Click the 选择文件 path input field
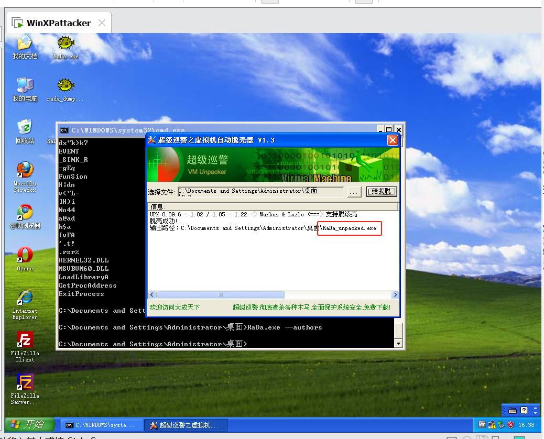This screenshot has height=439, width=544. [260, 192]
